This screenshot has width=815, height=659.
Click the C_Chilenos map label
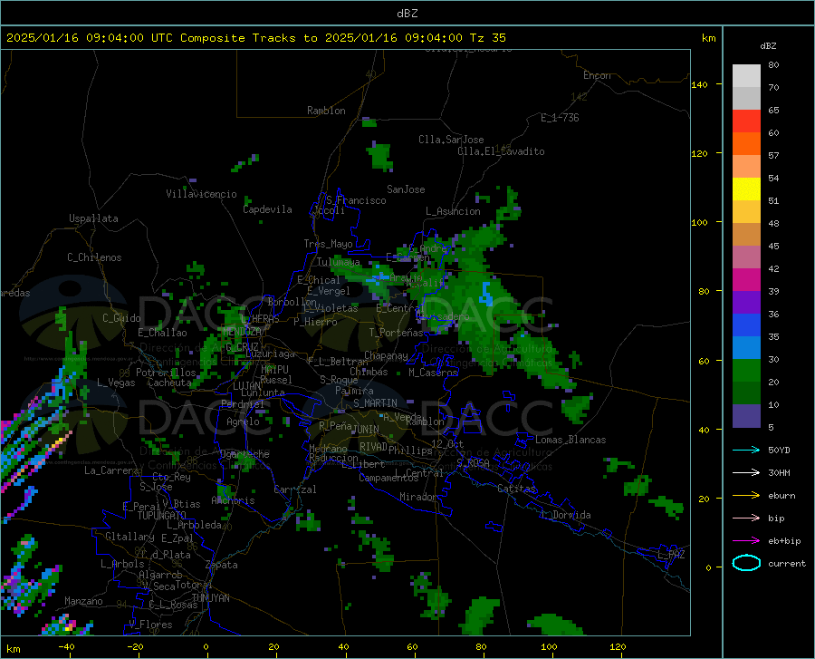[94, 257]
